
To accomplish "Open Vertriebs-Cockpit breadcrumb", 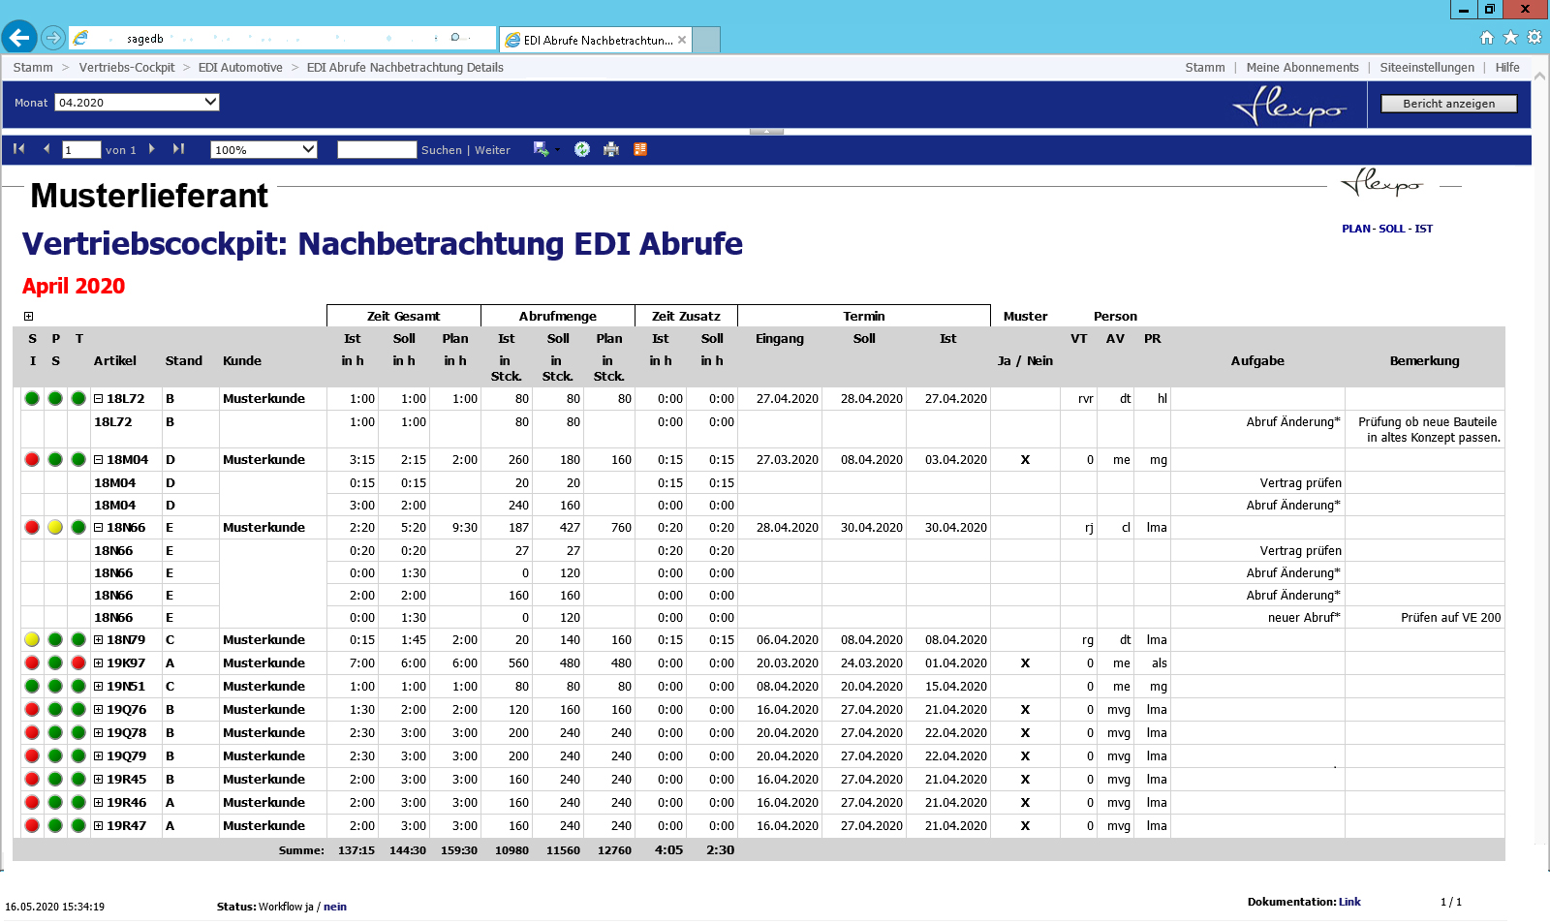I will [127, 67].
